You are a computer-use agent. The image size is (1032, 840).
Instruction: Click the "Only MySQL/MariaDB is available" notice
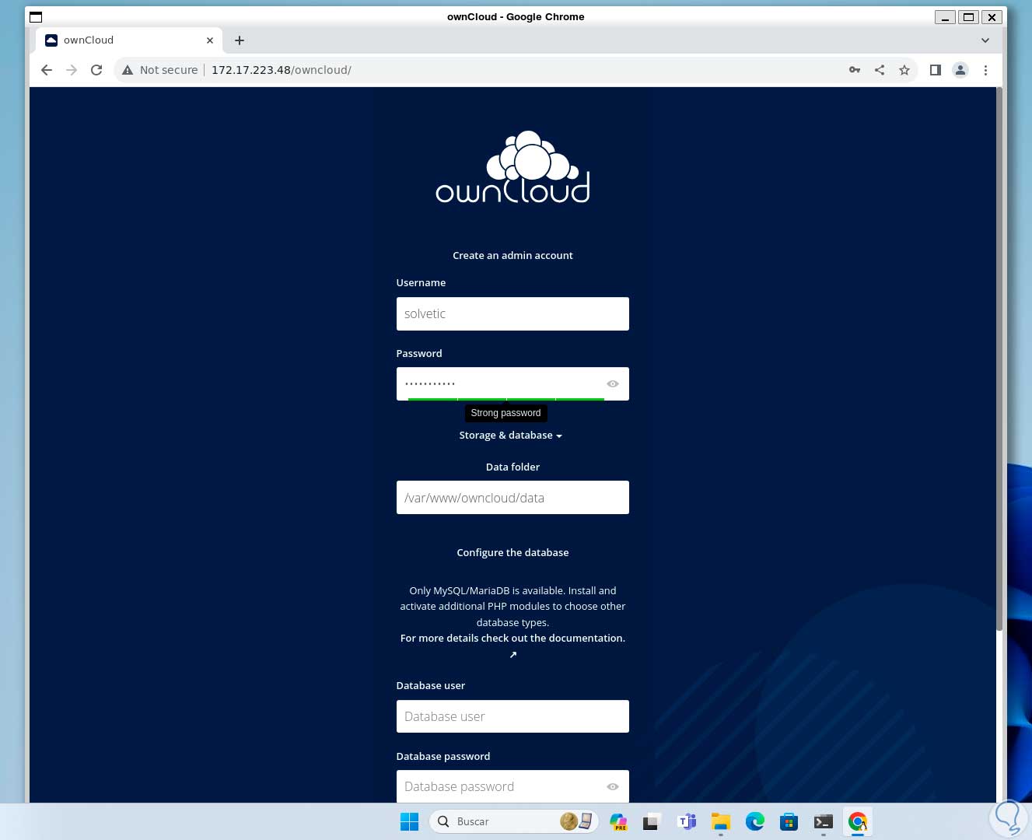pyautogui.click(x=513, y=607)
